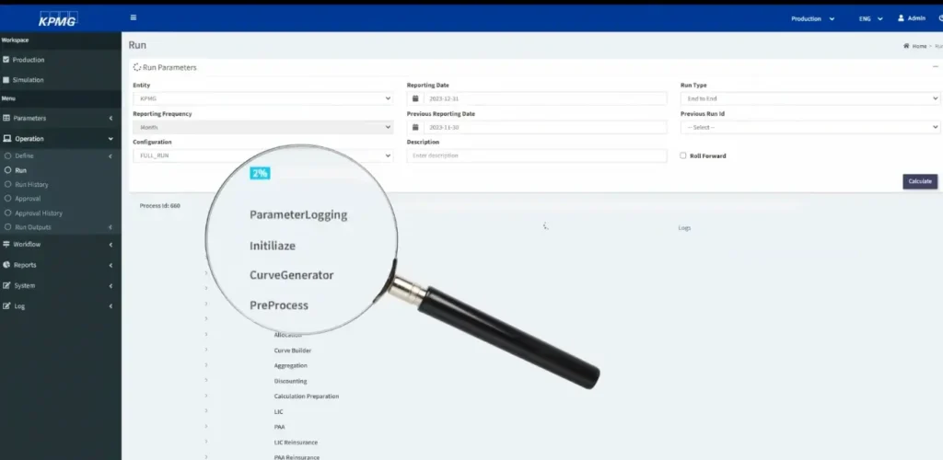Click the Workflow icon in sidebar
The height and width of the screenshot is (460, 943).
(x=6, y=245)
